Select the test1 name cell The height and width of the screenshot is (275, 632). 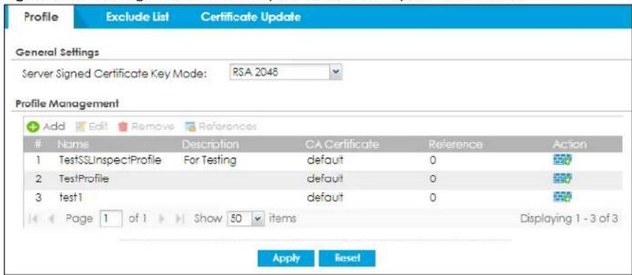pyautogui.click(x=70, y=198)
